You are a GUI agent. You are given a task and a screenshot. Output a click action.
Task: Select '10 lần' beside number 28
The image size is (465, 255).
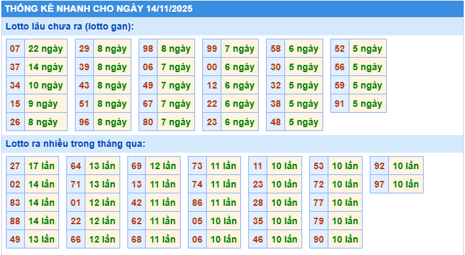[284, 203]
